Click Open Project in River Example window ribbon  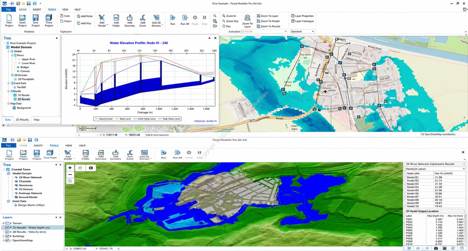click(22, 21)
